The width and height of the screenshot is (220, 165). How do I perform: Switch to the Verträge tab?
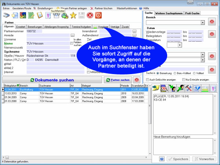[x=115, y=27]
